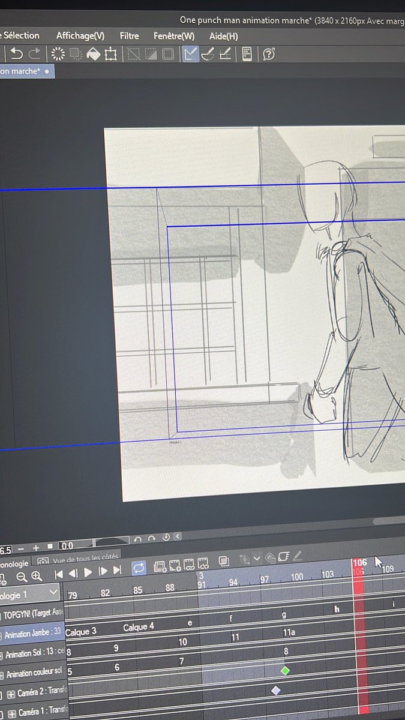Screen dimensions: 405x720
Task: Click the canvas zoom out minus button
Action: [21, 548]
